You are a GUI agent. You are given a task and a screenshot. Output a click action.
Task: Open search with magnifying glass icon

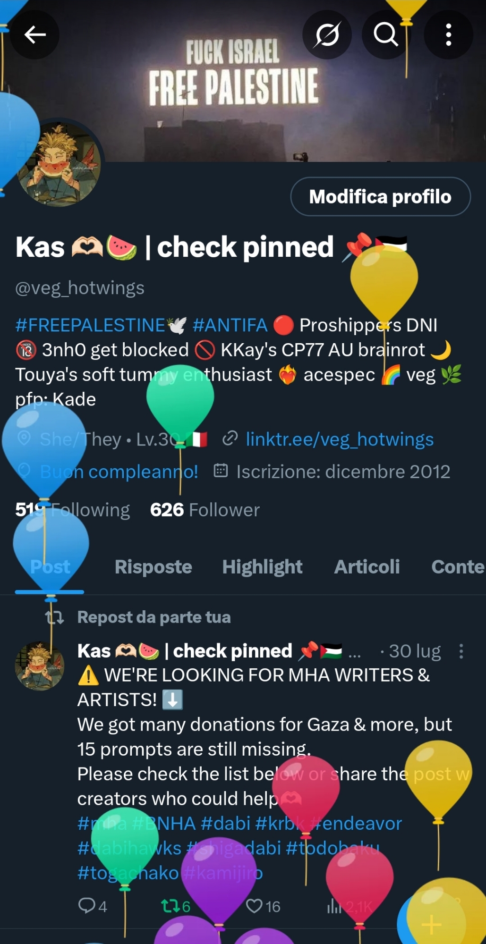click(x=386, y=34)
